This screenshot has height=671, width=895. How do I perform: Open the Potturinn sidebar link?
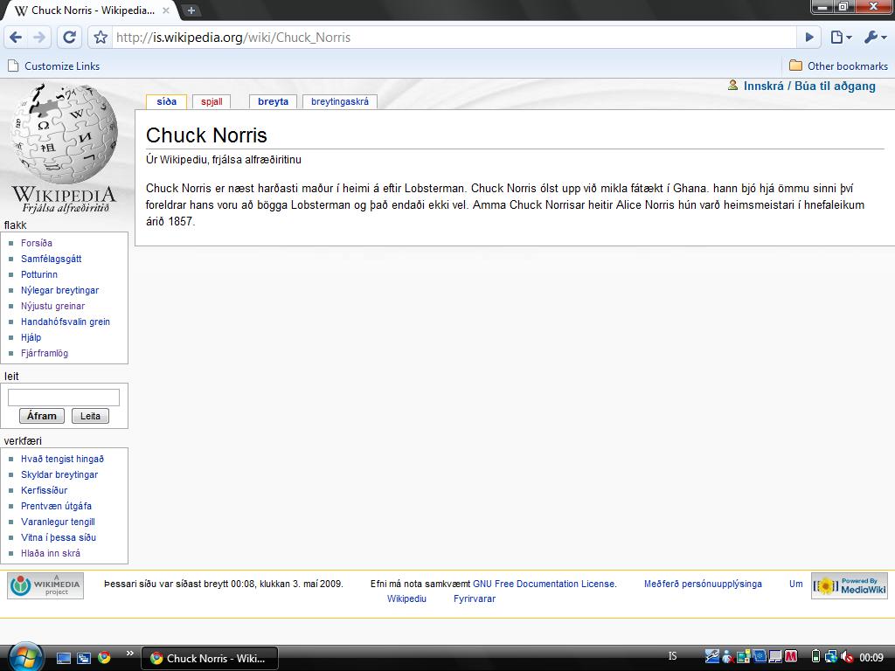pyautogui.click(x=39, y=274)
